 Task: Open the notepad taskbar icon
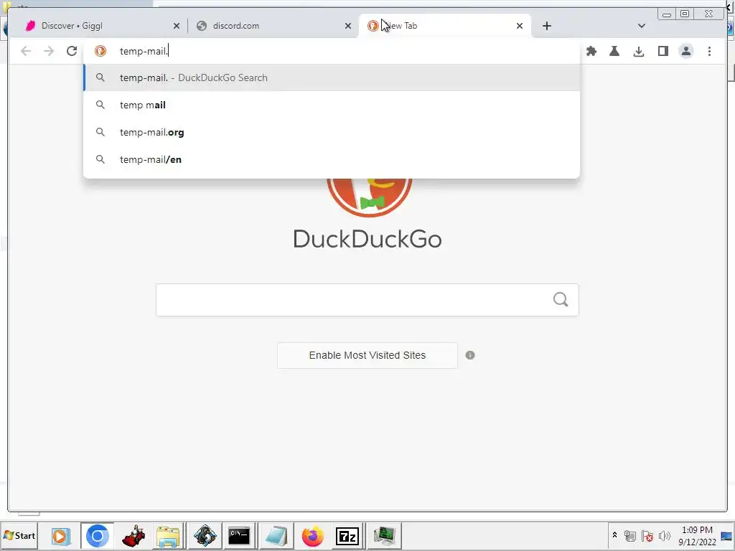[276, 535]
